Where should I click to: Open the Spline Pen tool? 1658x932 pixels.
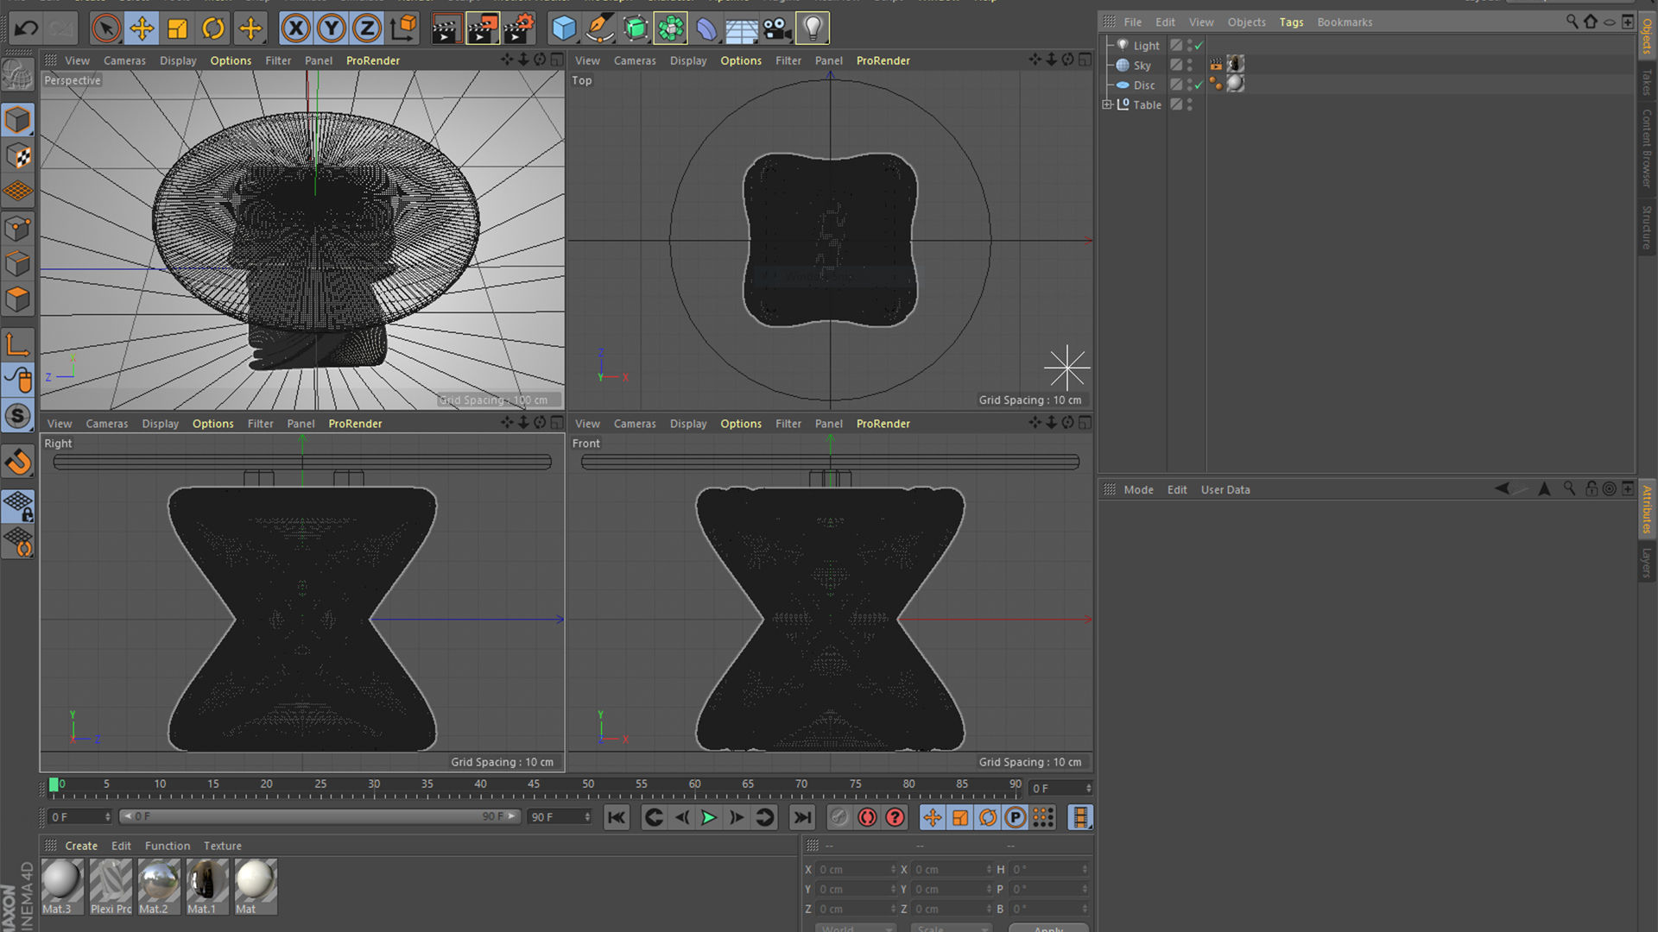click(x=599, y=28)
